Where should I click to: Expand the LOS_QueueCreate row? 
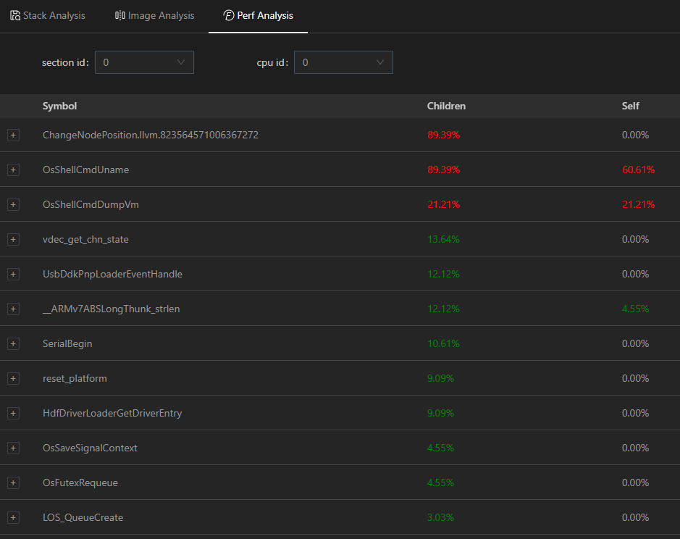click(14, 517)
